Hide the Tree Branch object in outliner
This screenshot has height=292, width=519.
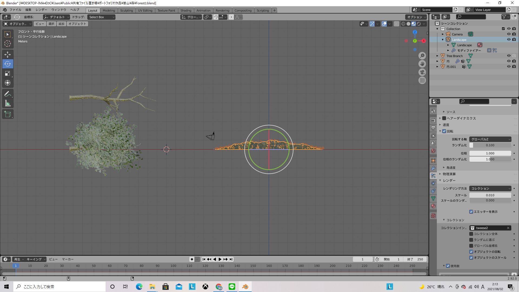508,56
